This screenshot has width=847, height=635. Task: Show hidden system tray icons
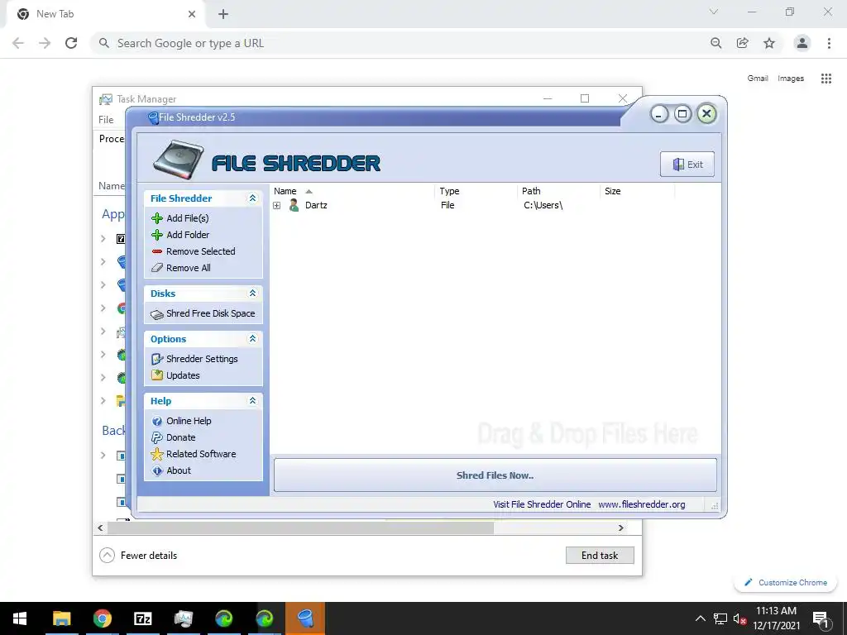700,618
